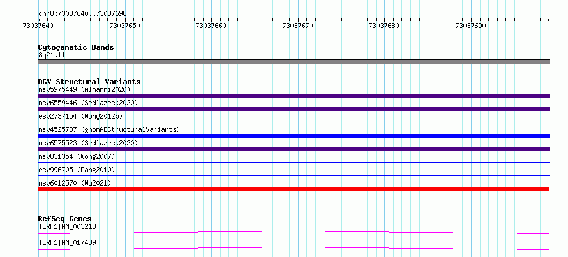Click the purple bar for nsv6575523
The image size is (568, 257).
point(294,149)
